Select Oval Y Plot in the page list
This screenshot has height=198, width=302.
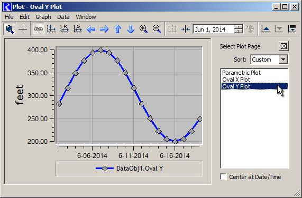coord(254,86)
